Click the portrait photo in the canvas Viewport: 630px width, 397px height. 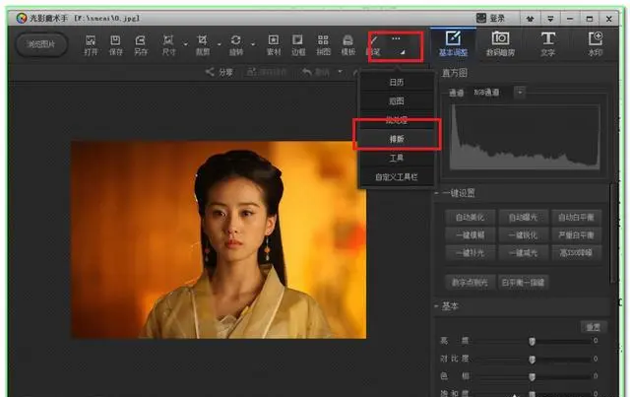[219, 239]
